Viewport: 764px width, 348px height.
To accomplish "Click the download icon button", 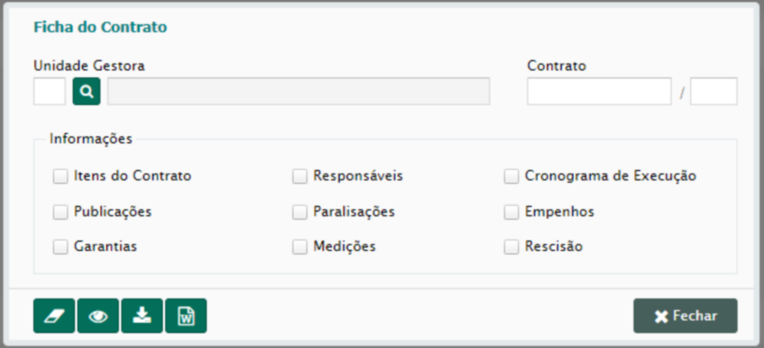I will (x=142, y=316).
